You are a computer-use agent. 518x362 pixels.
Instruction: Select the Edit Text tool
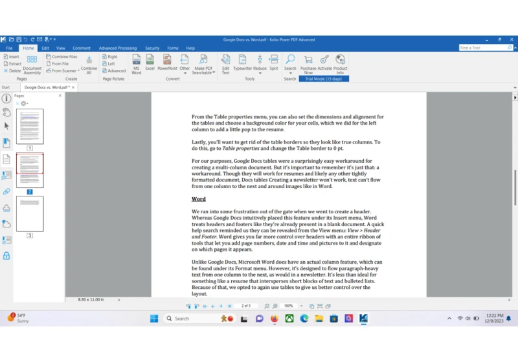[x=225, y=65]
